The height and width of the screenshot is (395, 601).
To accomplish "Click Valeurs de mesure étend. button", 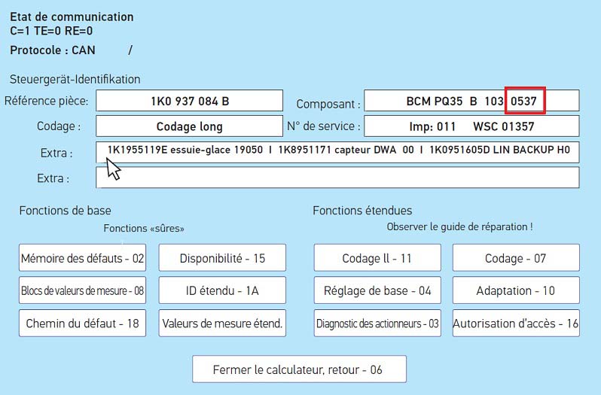I will [x=222, y=324].
